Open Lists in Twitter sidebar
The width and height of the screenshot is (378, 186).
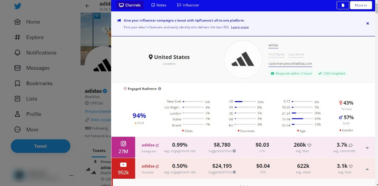tap(26, 99)
